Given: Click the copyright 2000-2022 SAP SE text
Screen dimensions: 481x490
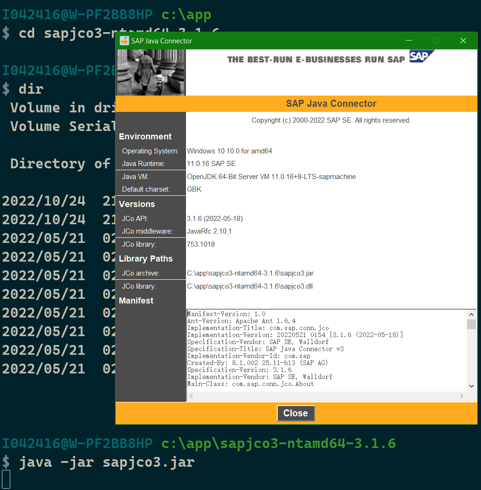Looking at the screenshot, I should click(x=331, y=120).
